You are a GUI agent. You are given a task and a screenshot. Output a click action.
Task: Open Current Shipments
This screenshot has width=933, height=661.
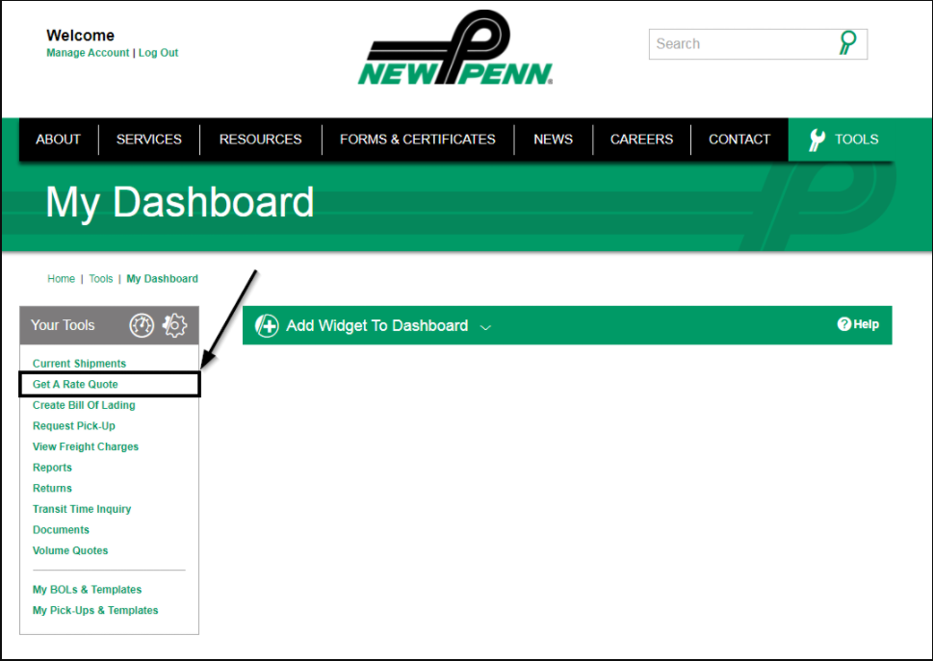click(x=79, y=363)
